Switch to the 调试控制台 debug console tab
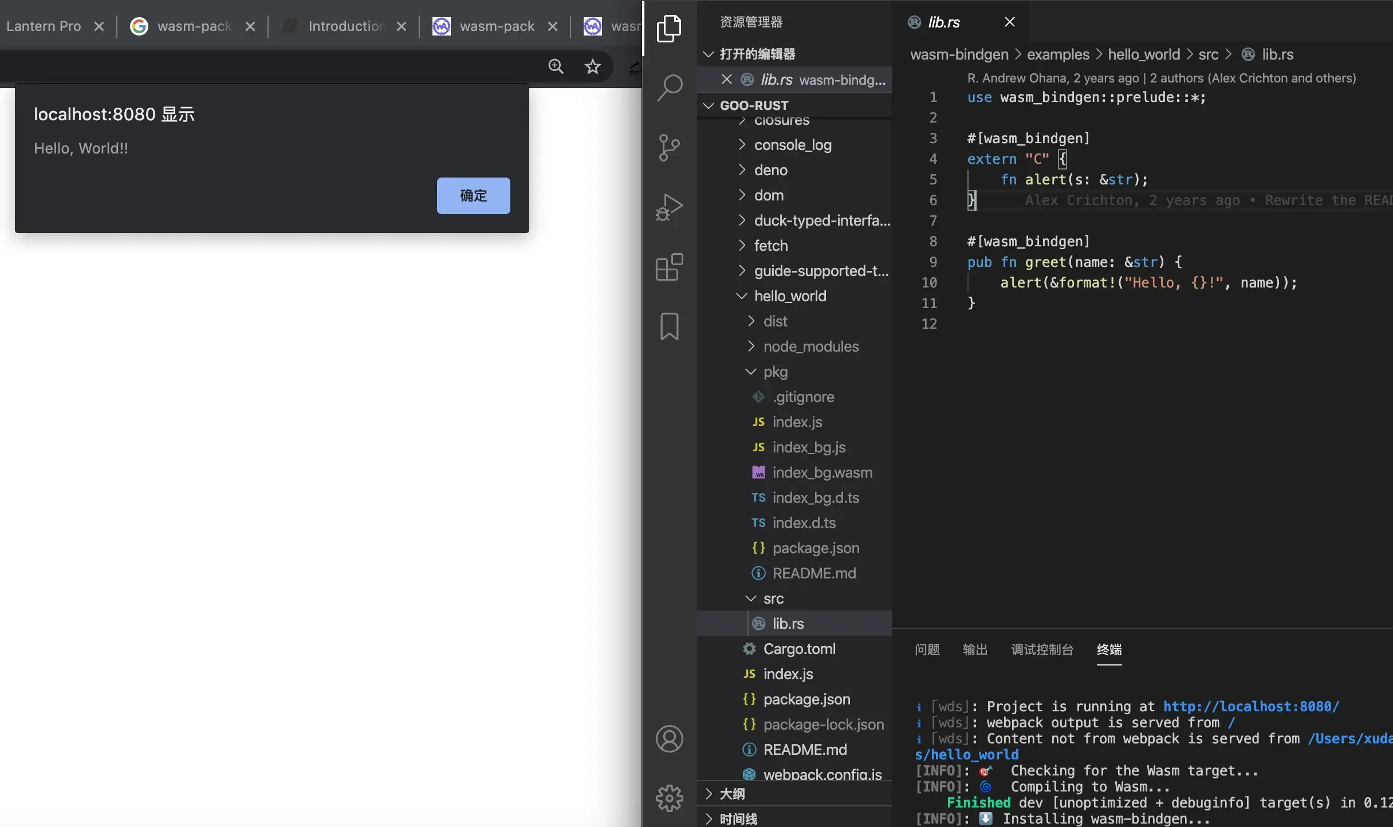 point(1042,649)
